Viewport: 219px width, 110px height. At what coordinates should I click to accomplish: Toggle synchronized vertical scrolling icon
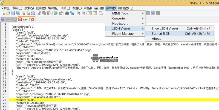(x=90, y=13)
